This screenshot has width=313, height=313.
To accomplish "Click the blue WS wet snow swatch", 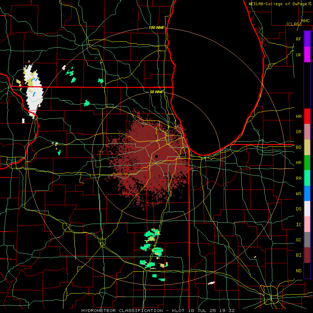I will coord(307,193).
